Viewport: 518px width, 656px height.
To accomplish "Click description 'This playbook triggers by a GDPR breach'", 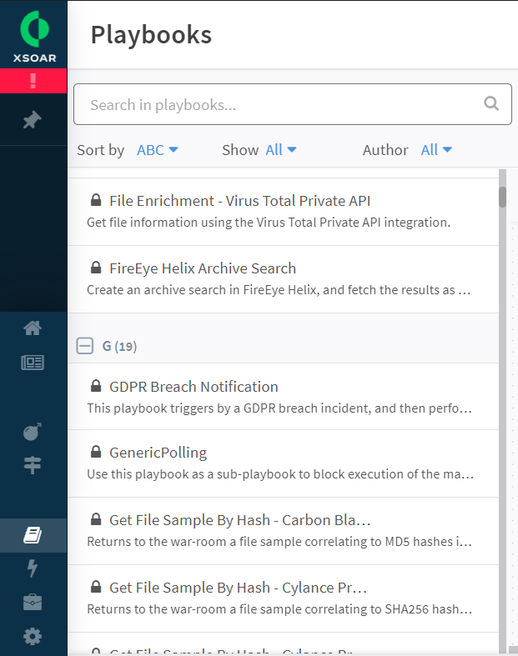I will click(x=279, y=408).
